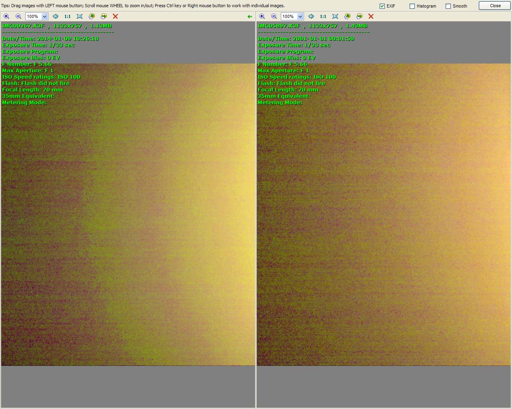Zoom out on the right image IMG05897.X3F
This screenshot has width=512, height=409.
(x=274, y=16)
